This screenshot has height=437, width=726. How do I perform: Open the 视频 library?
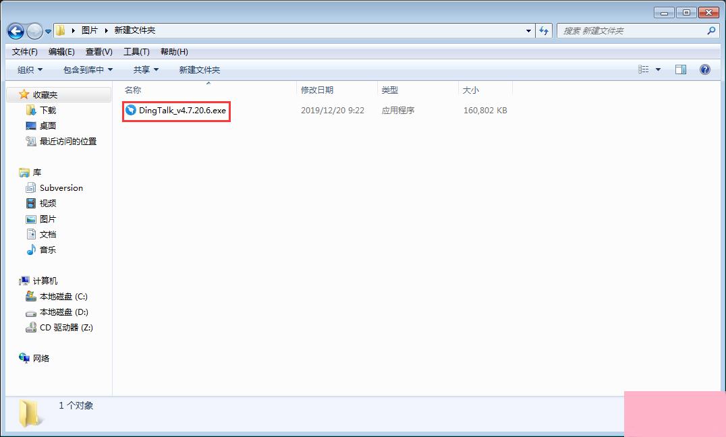coord(48,203)
